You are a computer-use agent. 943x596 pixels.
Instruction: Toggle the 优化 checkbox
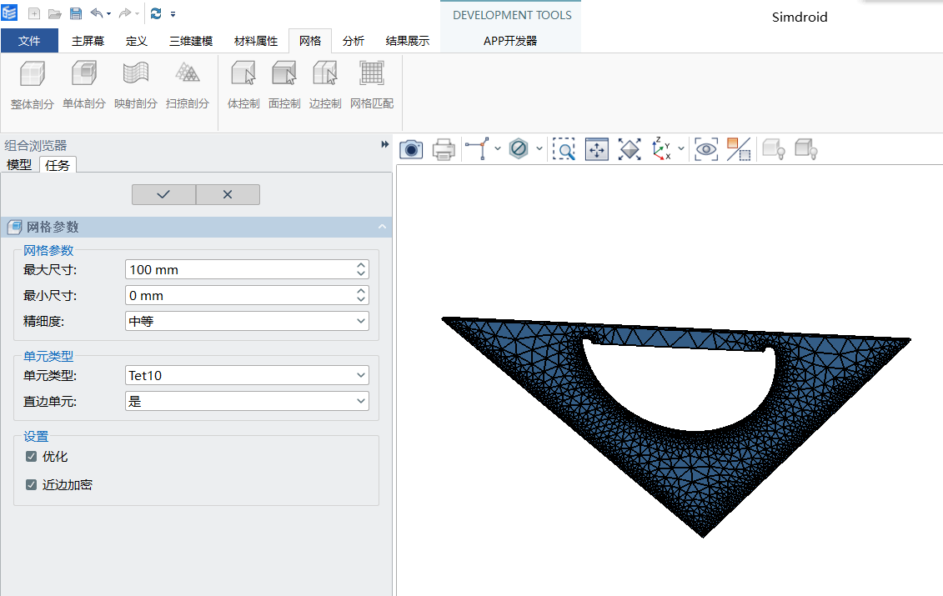pyautogui.click(x=32, y=457)
